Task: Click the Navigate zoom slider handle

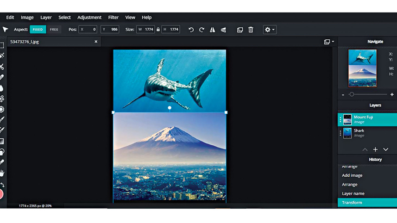Action: (352, 94)
